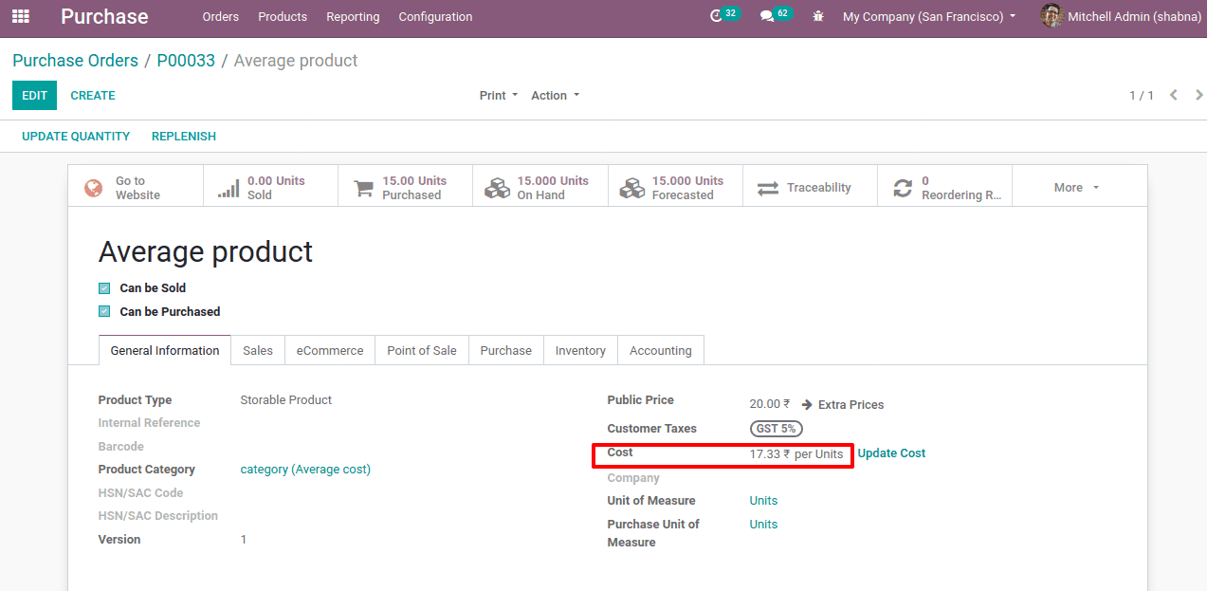Switch to the Accounting tab
The image size is (1207, 591).
tap(661, 350)
